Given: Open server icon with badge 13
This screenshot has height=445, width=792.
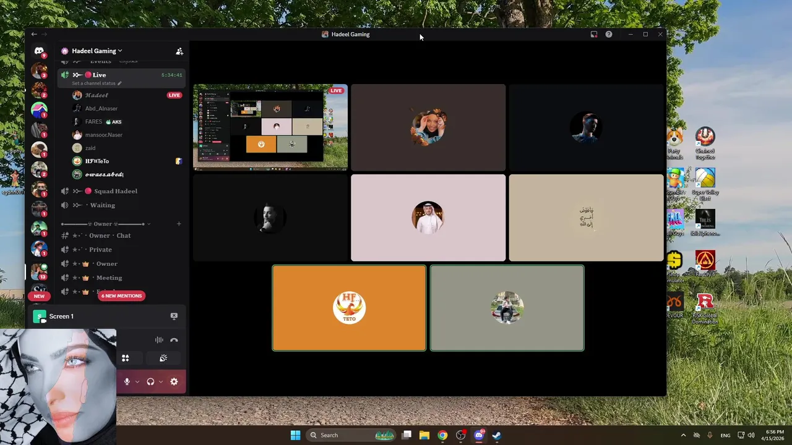Looking at the screenshot, I should [x=39, y=271].
